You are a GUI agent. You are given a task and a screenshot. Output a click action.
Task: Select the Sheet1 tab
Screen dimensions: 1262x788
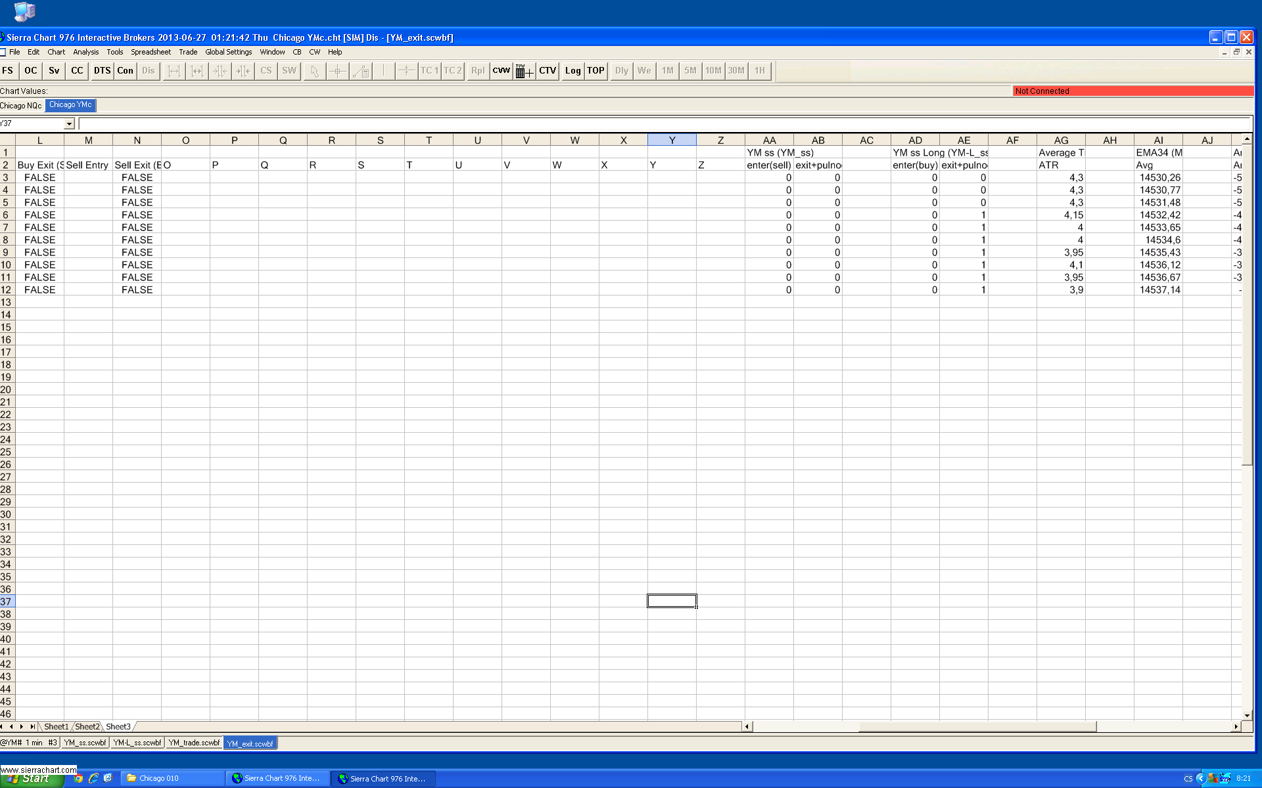coord(56,726)
